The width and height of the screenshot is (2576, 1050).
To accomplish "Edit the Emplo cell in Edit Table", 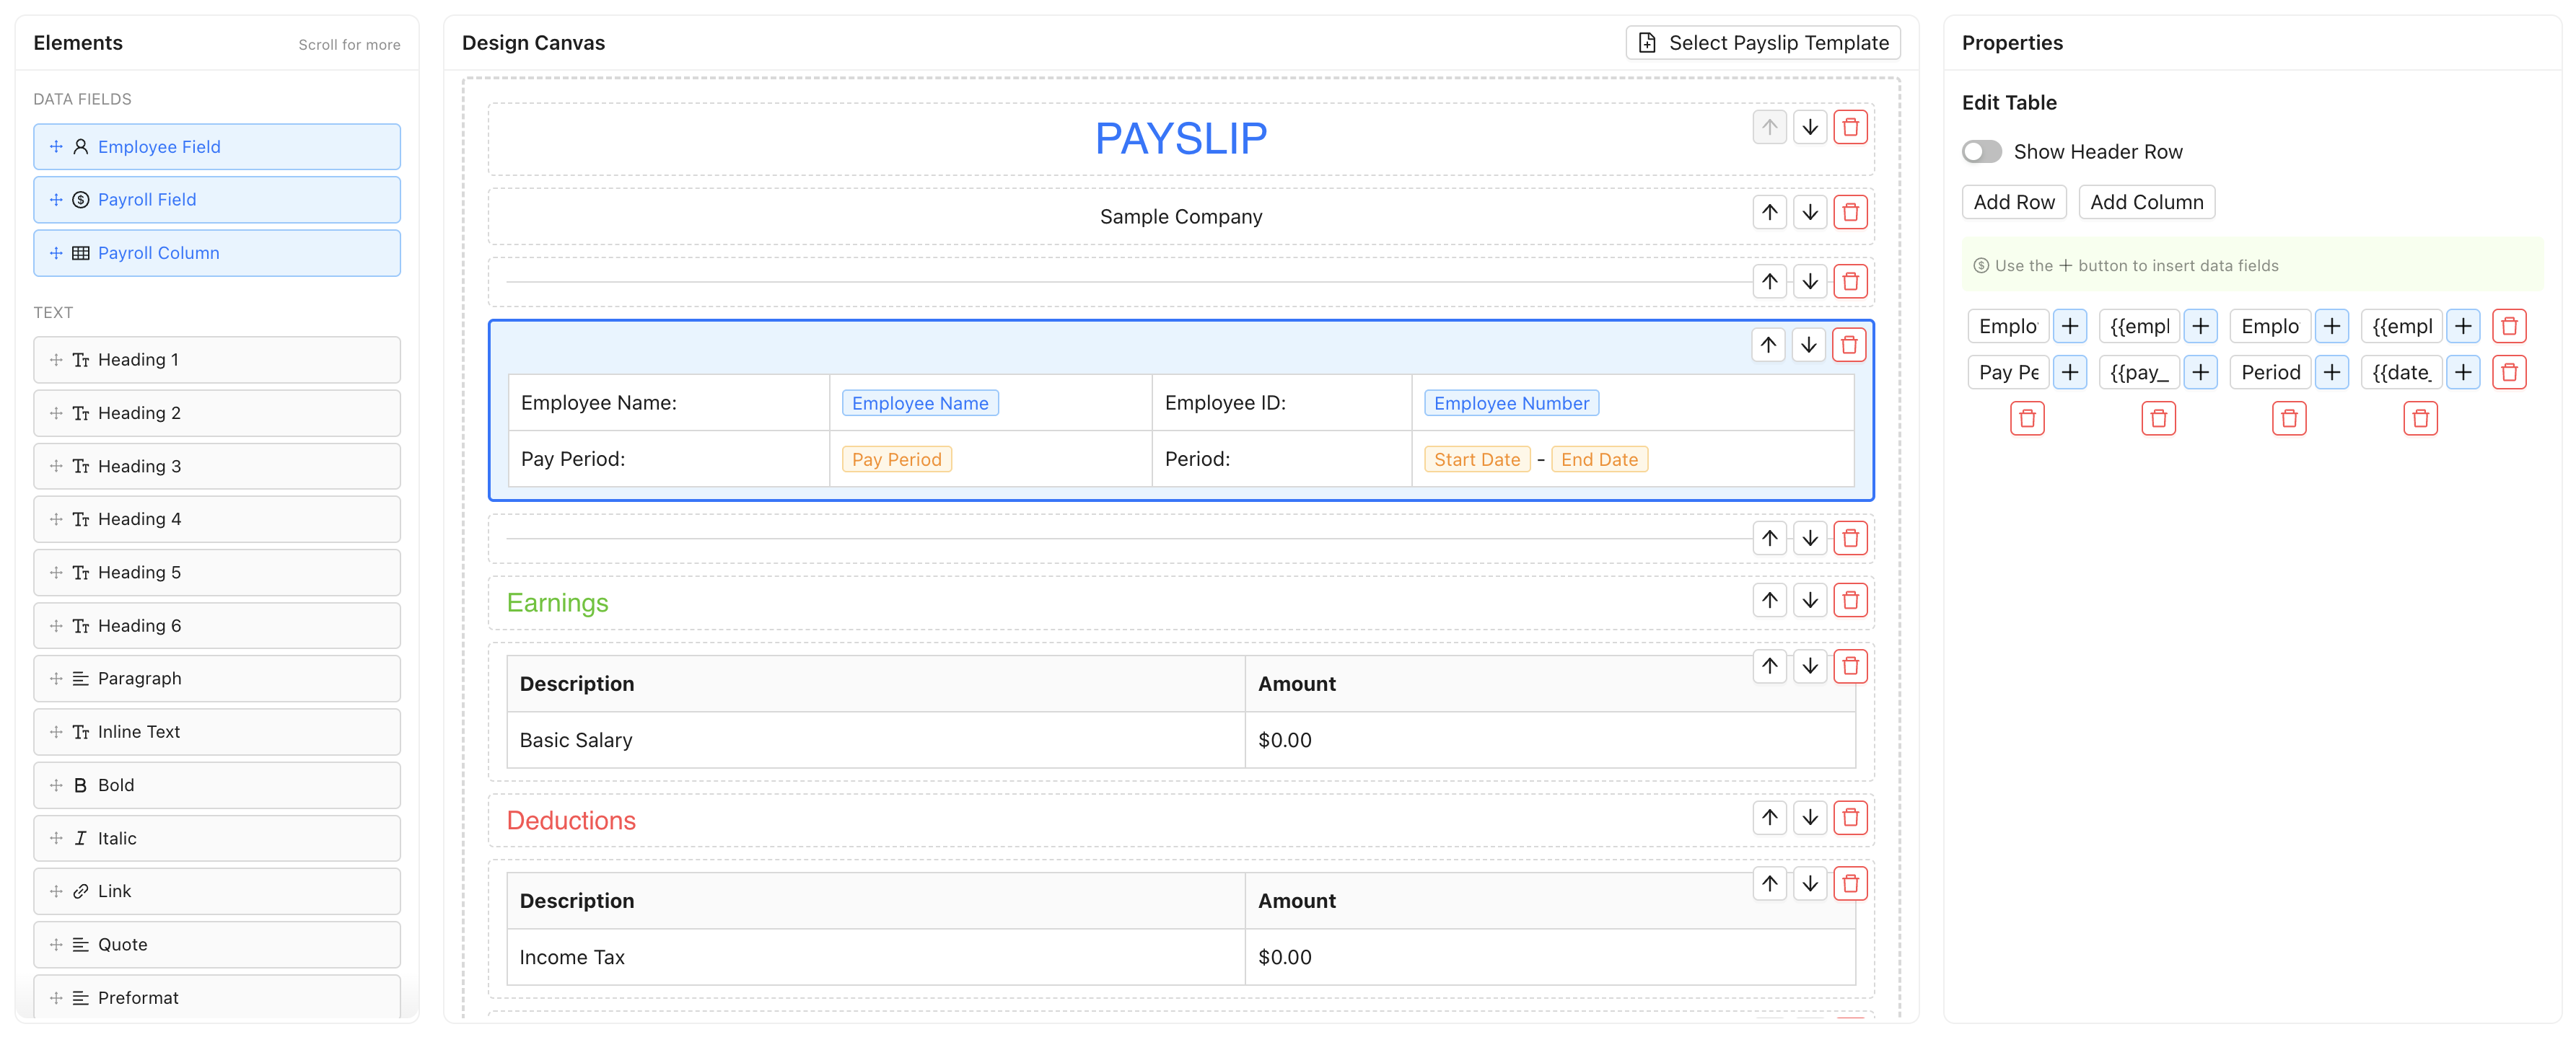I will [2008, 326].
